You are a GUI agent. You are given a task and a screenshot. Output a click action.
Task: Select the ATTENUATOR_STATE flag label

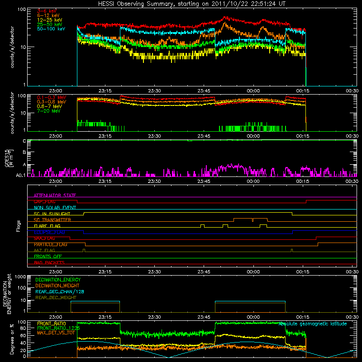[x=55, y=195]
